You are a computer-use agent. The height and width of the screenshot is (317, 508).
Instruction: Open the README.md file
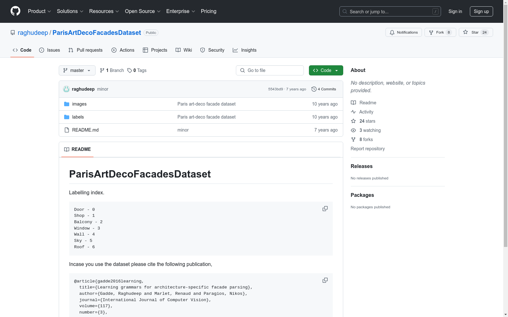[85, 130]
